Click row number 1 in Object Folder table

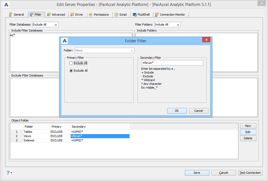17,132
